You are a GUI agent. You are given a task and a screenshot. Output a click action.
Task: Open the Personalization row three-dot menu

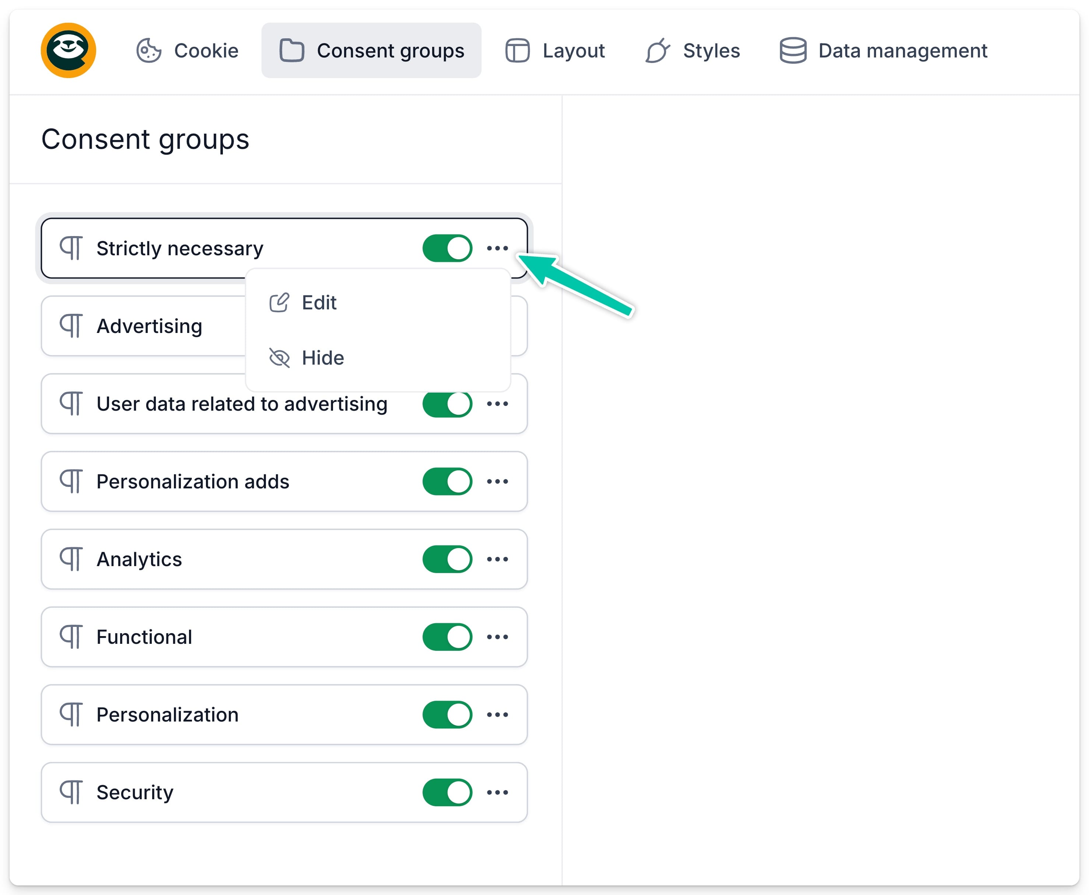pos(498,715)
